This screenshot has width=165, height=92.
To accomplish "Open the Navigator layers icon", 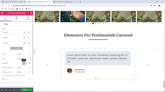I will 6,90.
